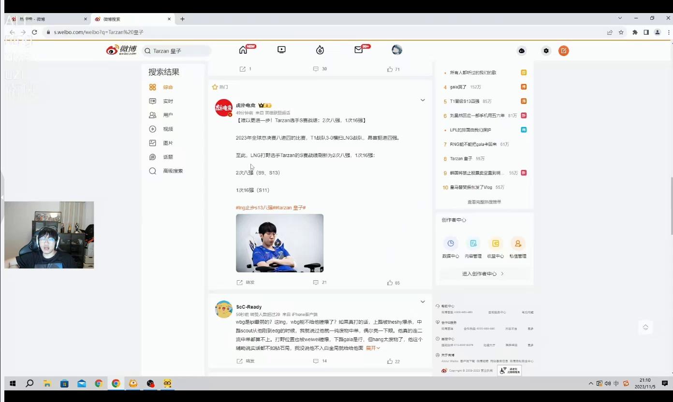Show hidden system tray icons arrow
This screenshot has width=673, height=402.
(x=591, y=384)
